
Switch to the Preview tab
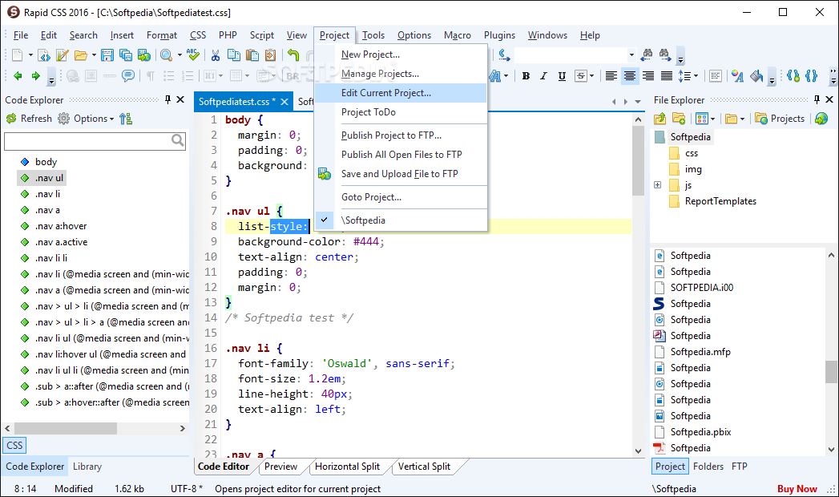[281, 467]
